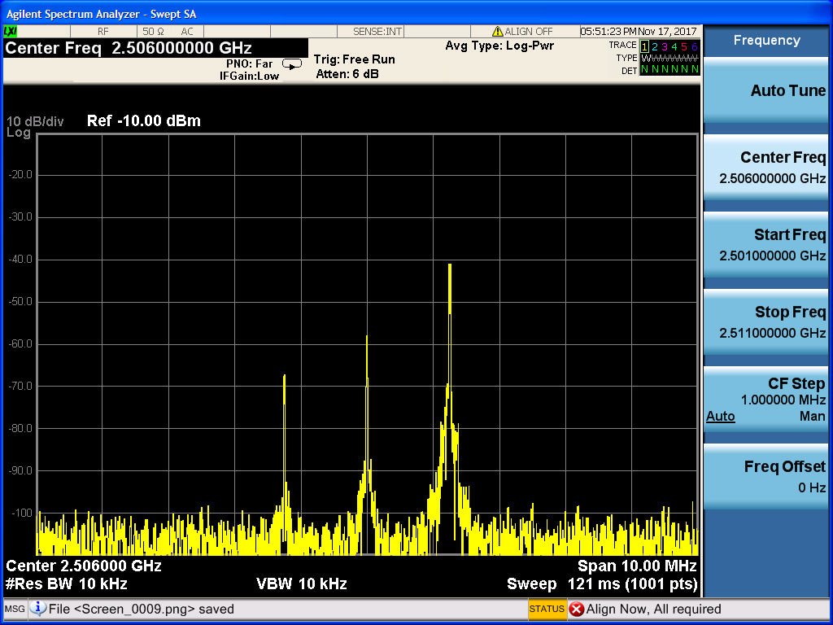Click the ALIGN OFF warning triangle icon
This screenshot has width=833, height=625.
(497, 32)
